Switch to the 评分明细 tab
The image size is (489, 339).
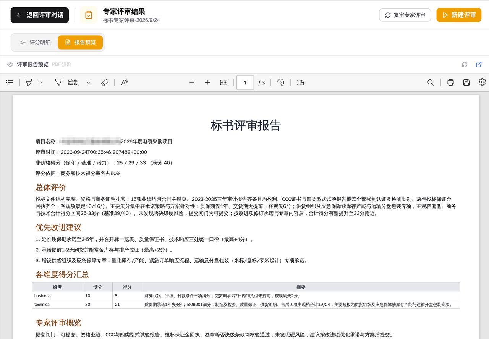35,42
